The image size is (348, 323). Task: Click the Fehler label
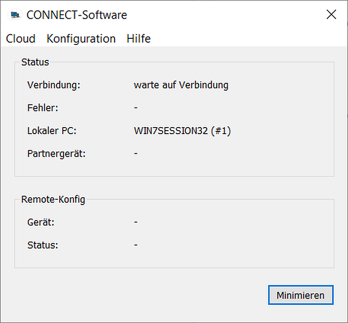pyautogui.click(x=42, y=108)
